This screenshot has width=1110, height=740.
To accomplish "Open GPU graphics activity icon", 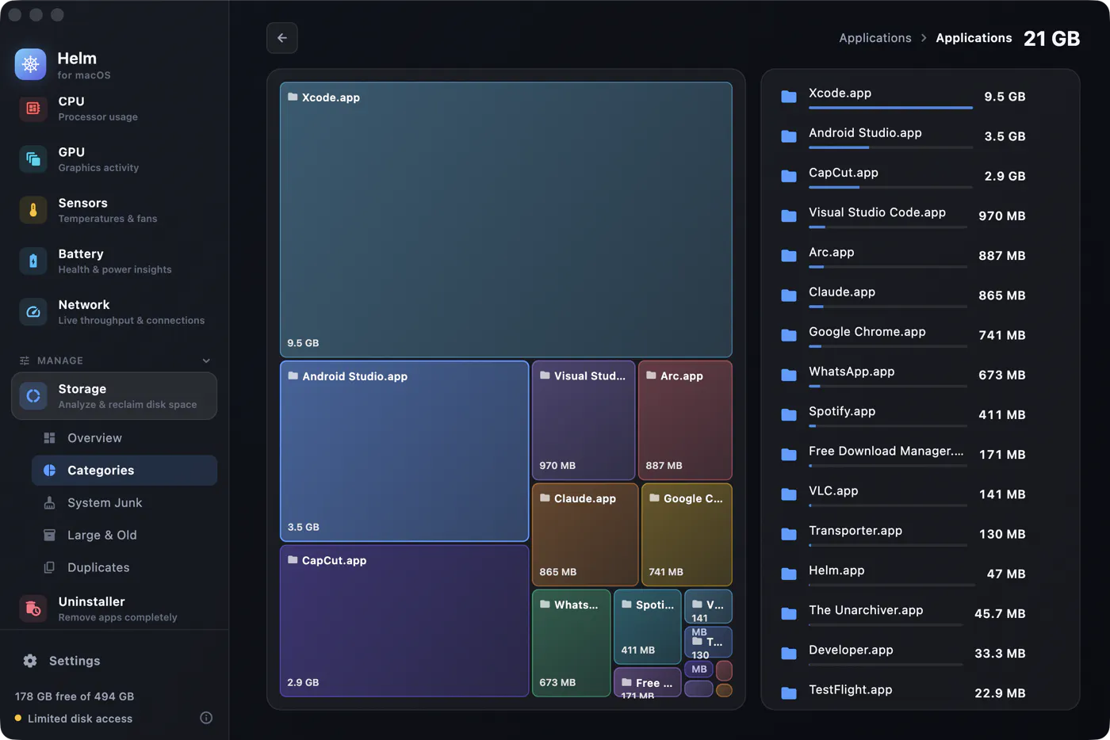I will pos(33,159).
